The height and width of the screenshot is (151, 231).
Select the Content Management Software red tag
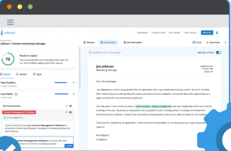19,112
